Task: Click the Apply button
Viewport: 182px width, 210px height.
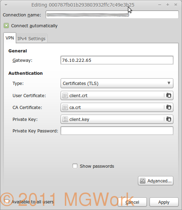Action: (x=164, y=202)
